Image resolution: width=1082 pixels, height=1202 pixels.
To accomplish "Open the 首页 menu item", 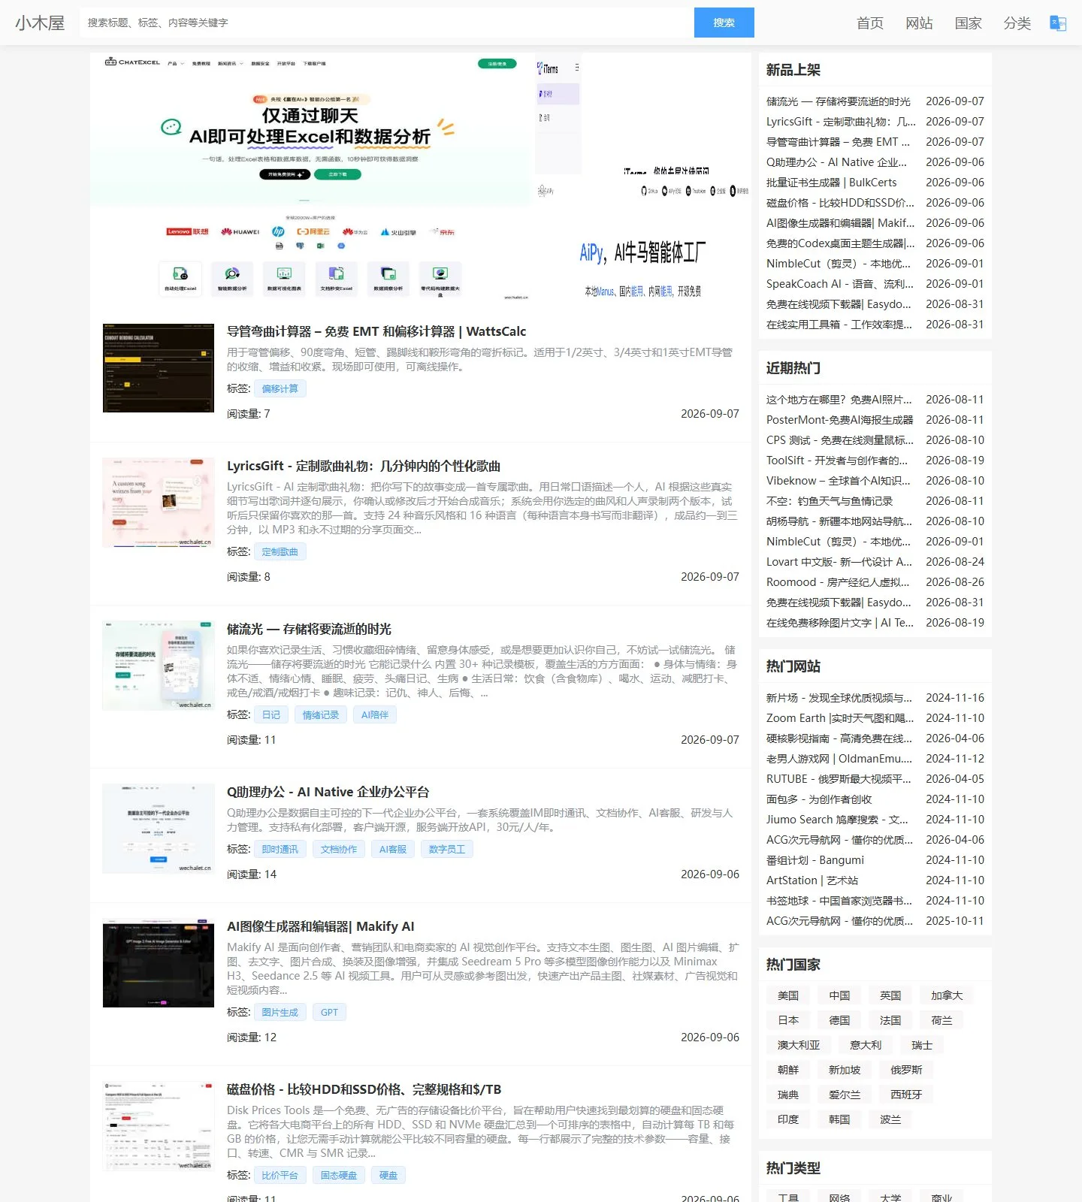I will [x=870, y=23].
